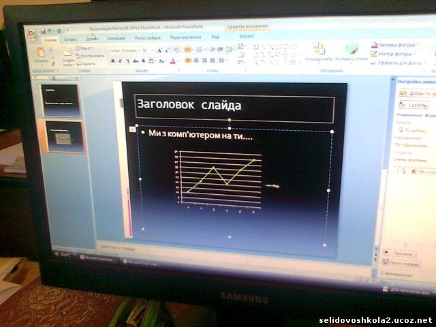Click the text "Ми з комп'ютером на ти...."
This screenshot has height=327, width=436.
(x=200, y=134)
